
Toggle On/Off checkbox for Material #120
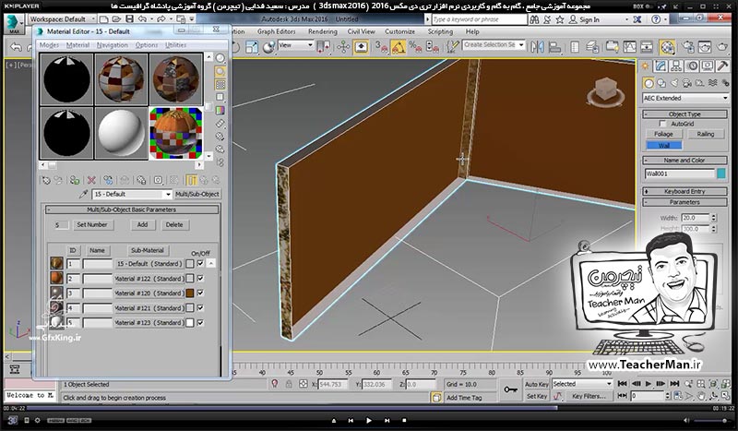pyautogui.click(x=200, y=293)
